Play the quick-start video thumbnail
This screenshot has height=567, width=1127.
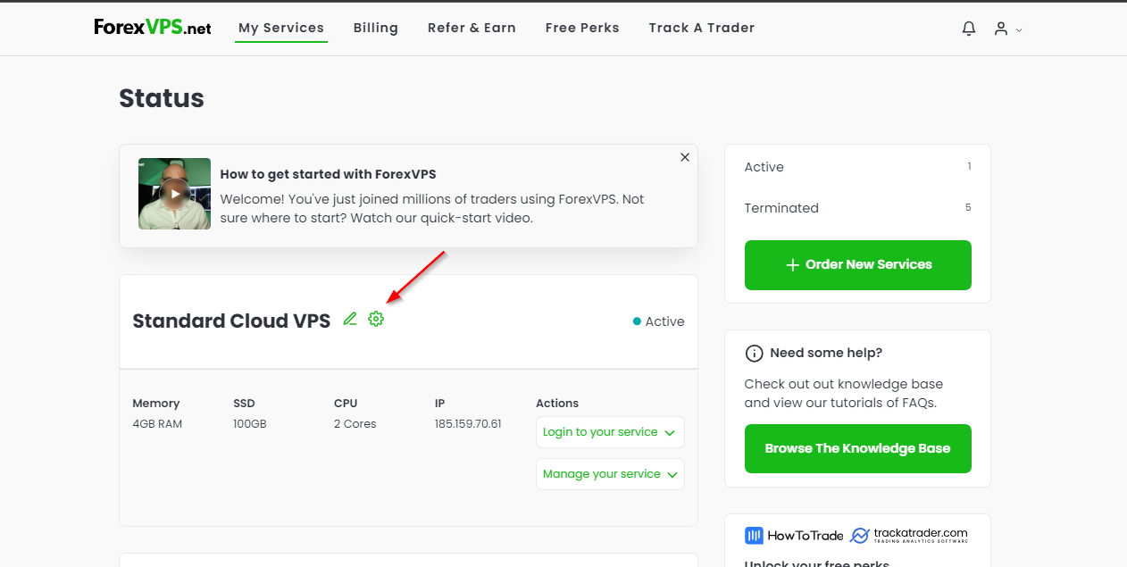click(175, 194)
